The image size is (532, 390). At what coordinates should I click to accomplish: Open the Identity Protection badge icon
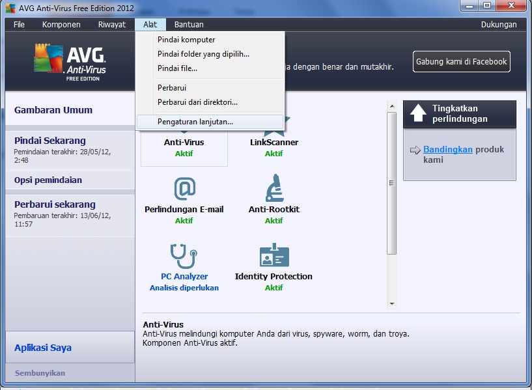click(x=274, y=255)
